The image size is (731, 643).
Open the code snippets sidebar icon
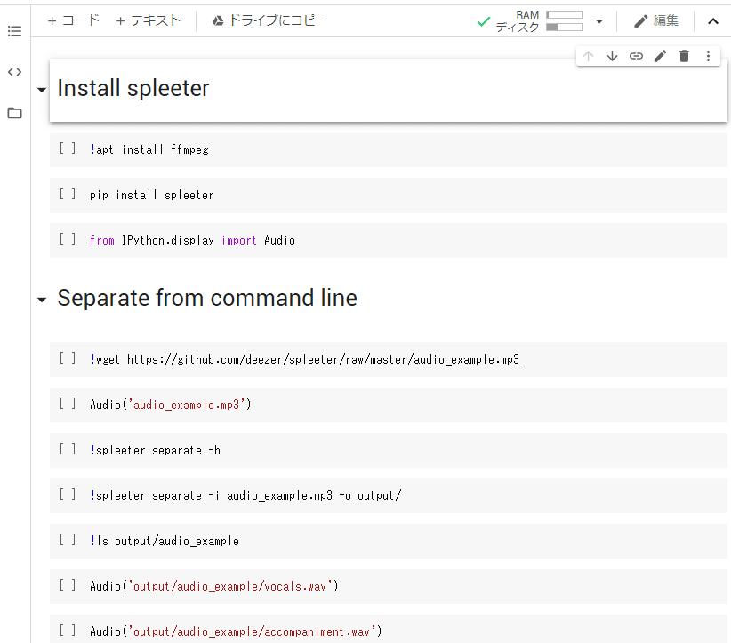coord(14,72)
